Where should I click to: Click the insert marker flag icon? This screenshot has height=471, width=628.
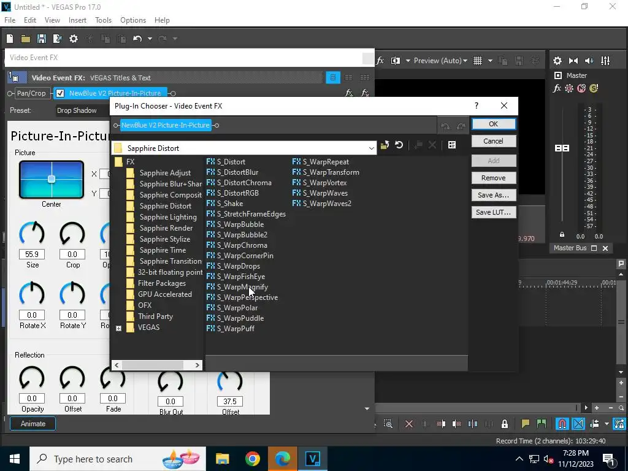click(525, 423)
